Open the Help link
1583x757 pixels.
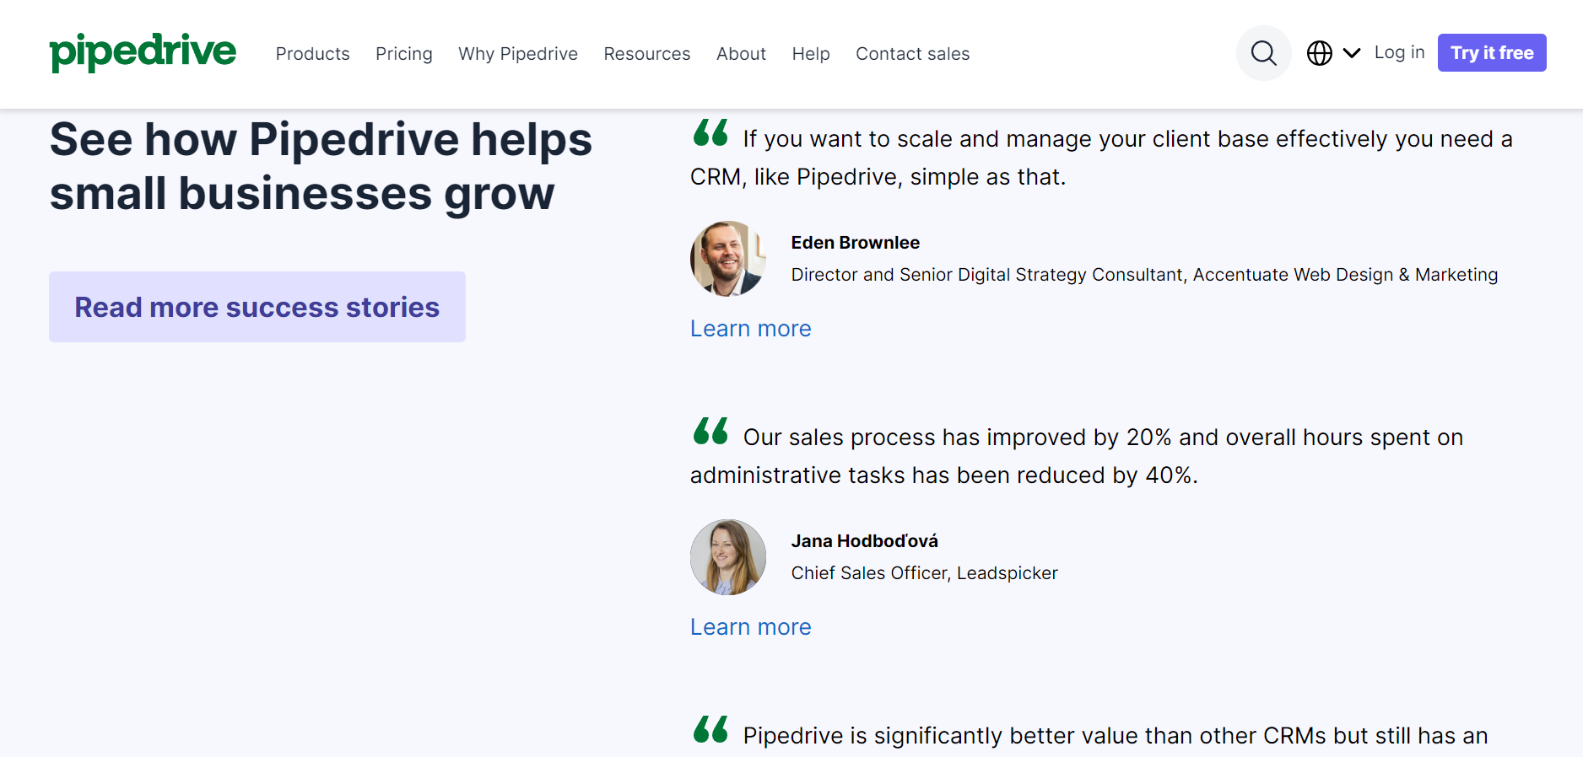click(x=810, y=54)
